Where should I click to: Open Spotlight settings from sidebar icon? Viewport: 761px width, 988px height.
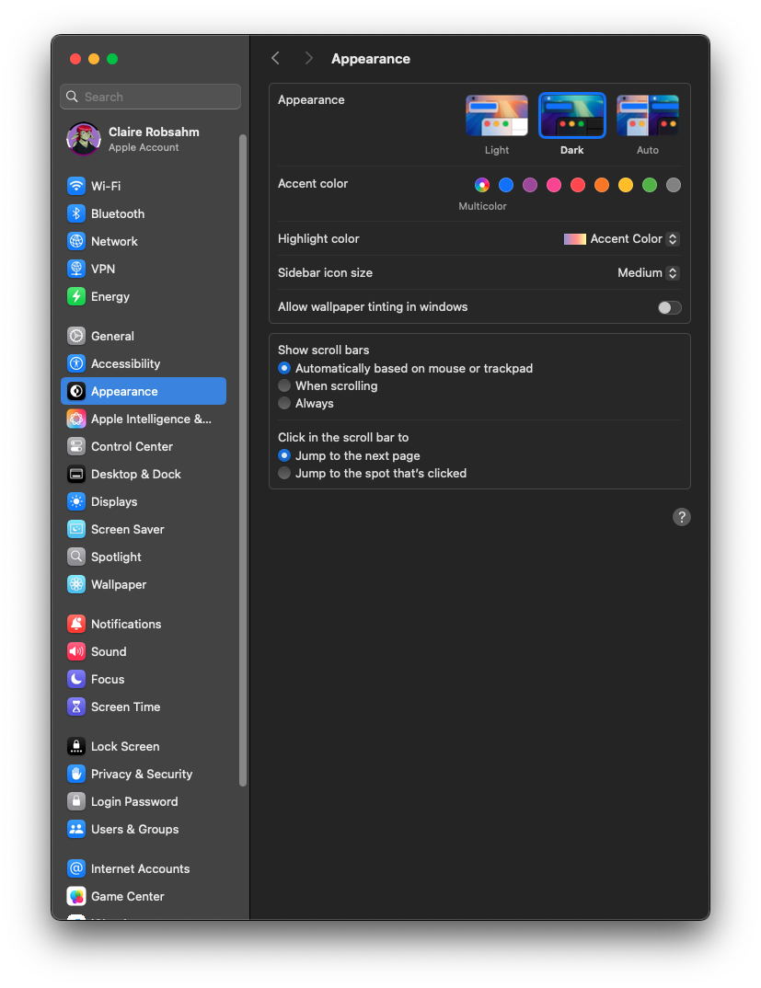click(76, 557)
